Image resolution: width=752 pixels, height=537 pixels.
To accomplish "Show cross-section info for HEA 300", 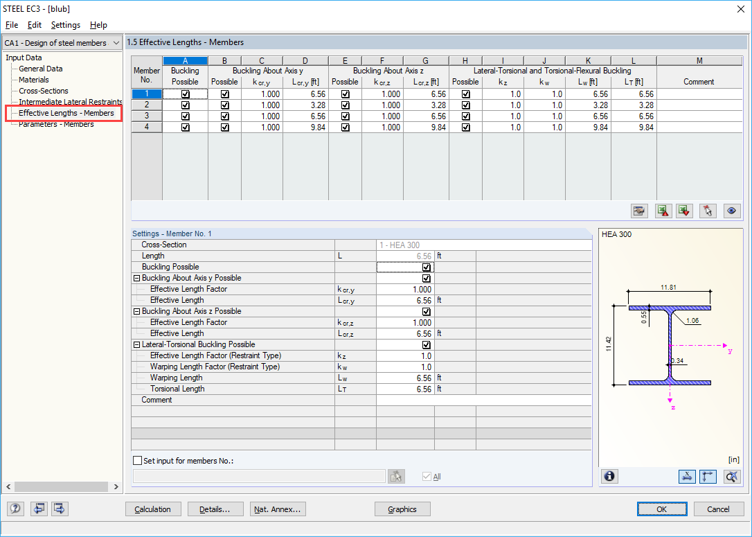I will (609, 476).
